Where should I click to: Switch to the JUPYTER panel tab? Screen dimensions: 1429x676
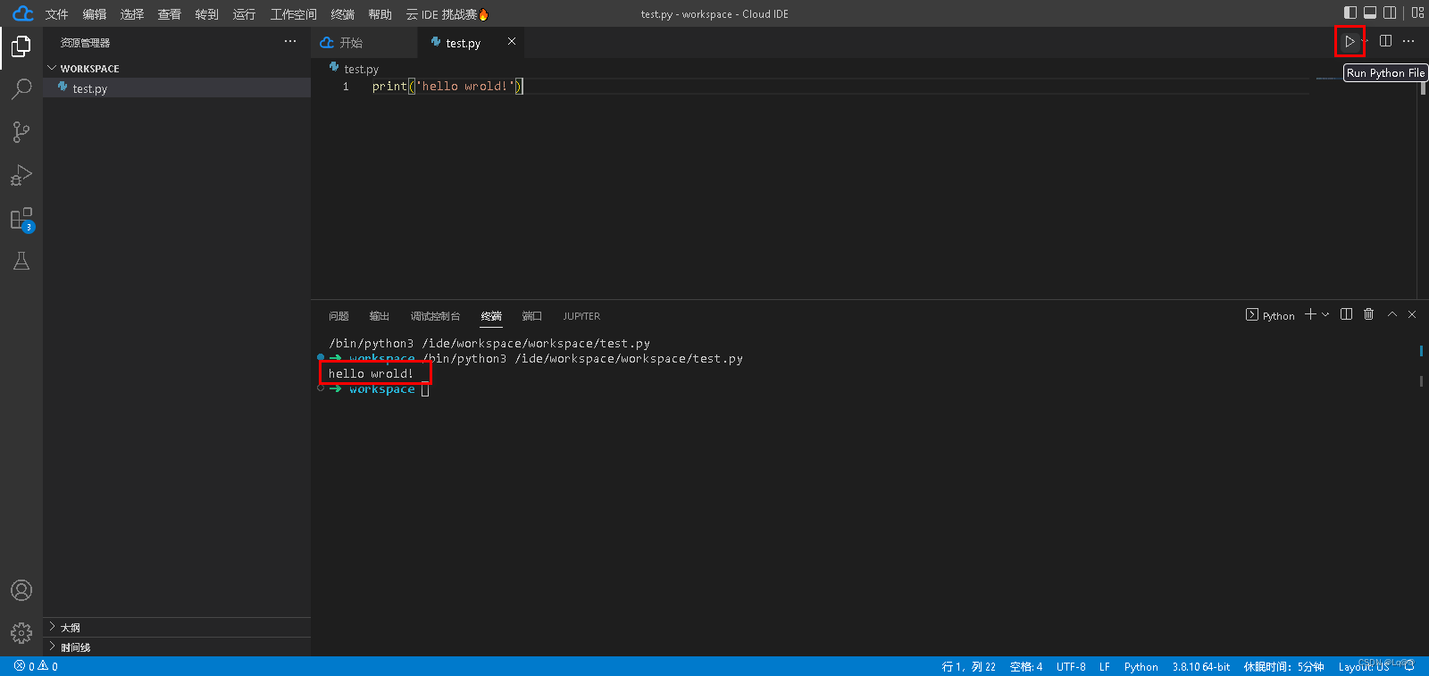pos(581,316)
